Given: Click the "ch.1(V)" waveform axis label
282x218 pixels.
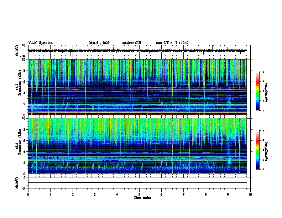Looking at the screenshot, I should click(x=17, y=51).
